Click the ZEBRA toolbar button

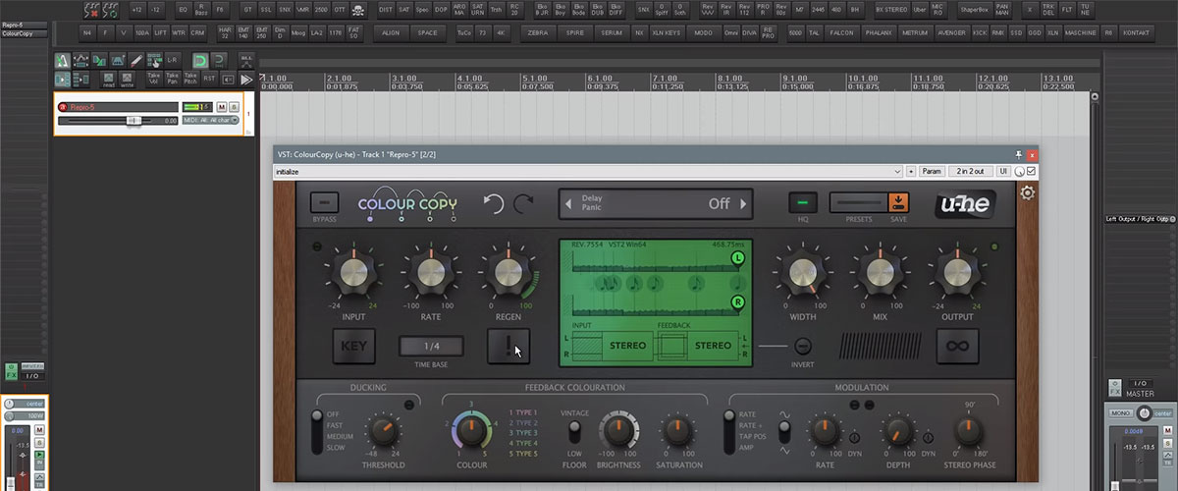538,32
